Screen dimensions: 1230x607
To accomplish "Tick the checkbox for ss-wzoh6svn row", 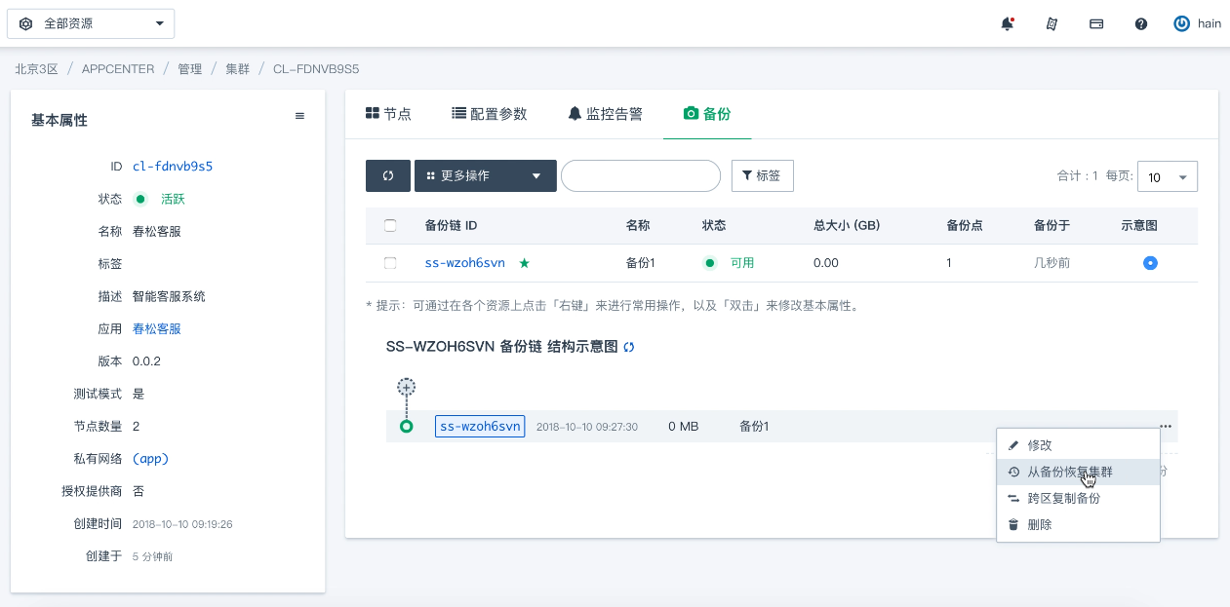I will tap(390, 263).
